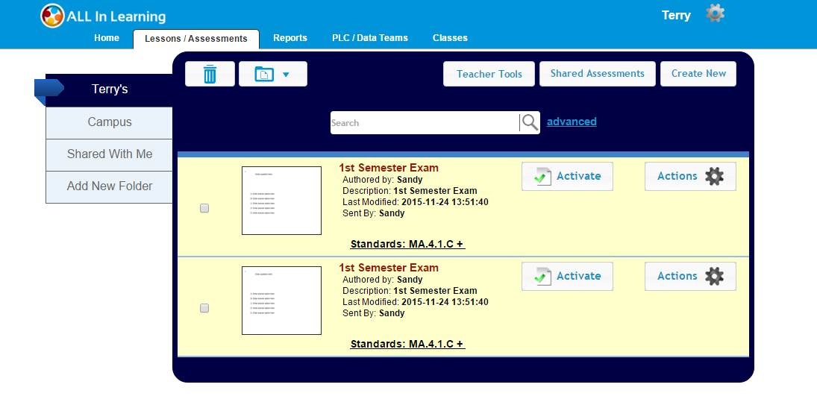Click the trash can delete icon
This screenshot has width=817, height=402.
click(210, 74)
